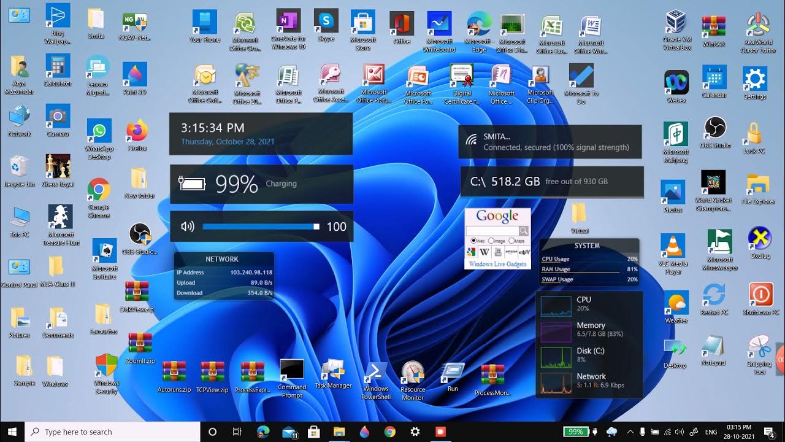The width and height of the screenshot is (785, 442).
Task: Open OneNote for Windows 10 shortcut
Action: click(x=288, y=29)
